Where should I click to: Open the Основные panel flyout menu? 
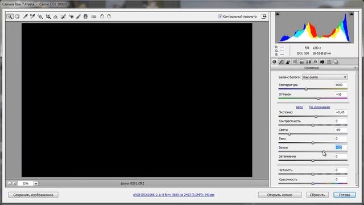[x=355, y=68]
